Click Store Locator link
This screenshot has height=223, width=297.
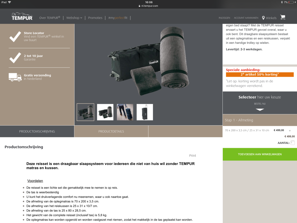pos(34,33)
